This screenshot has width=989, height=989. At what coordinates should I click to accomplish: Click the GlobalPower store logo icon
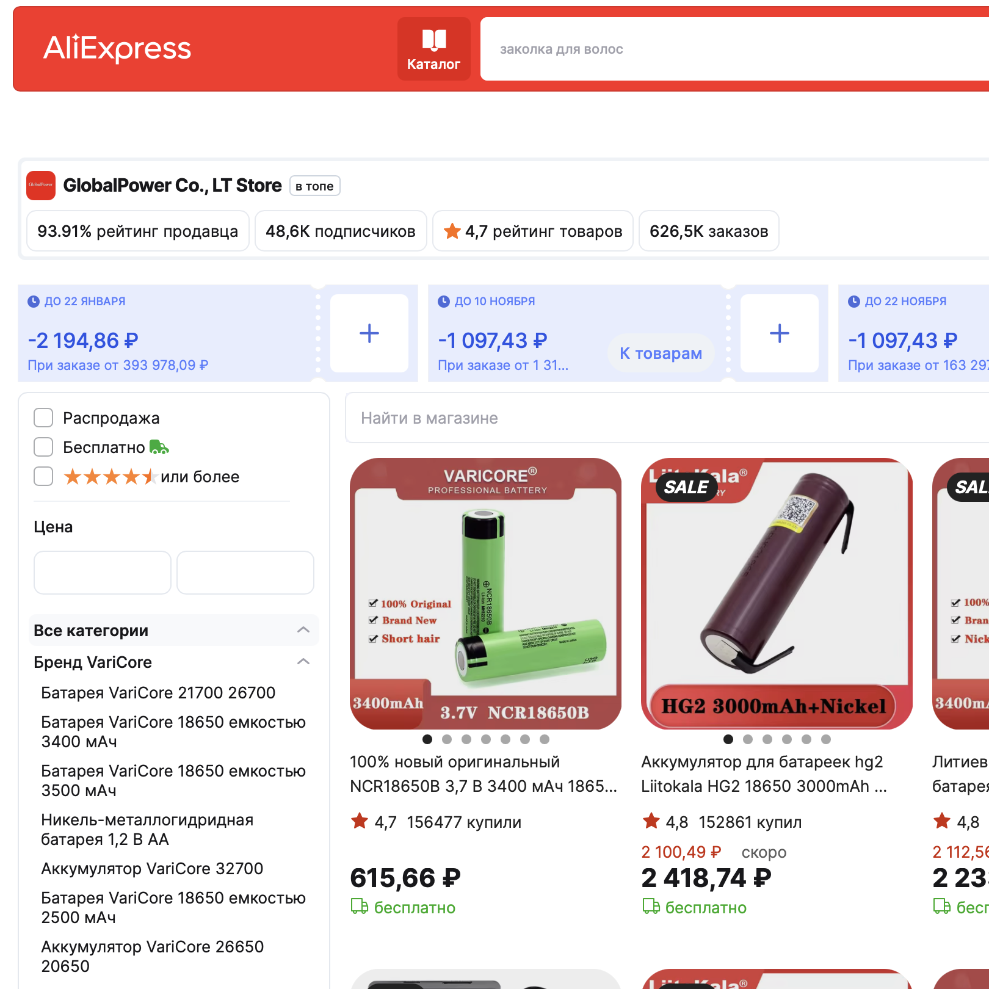[41, 186]
